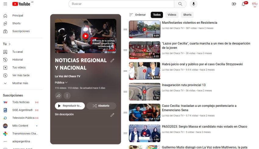Select the Shorts filter chip
The height and width of the screenshot is (149, 259).
pyautogui.click(x=187, y=15)
